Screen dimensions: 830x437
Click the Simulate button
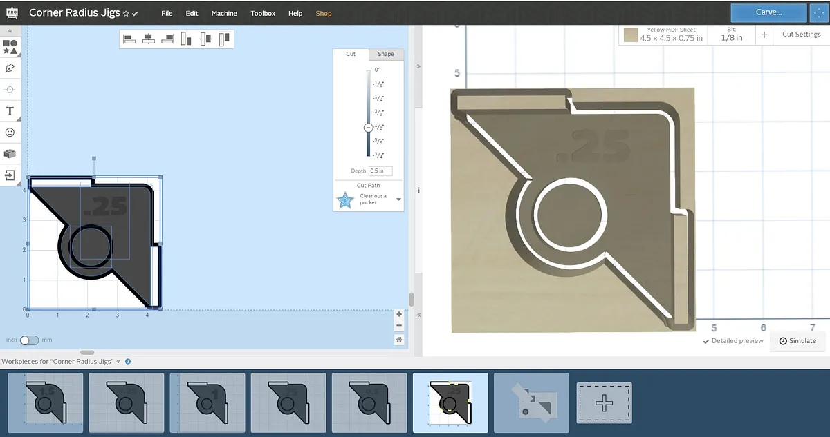[797, 341]
